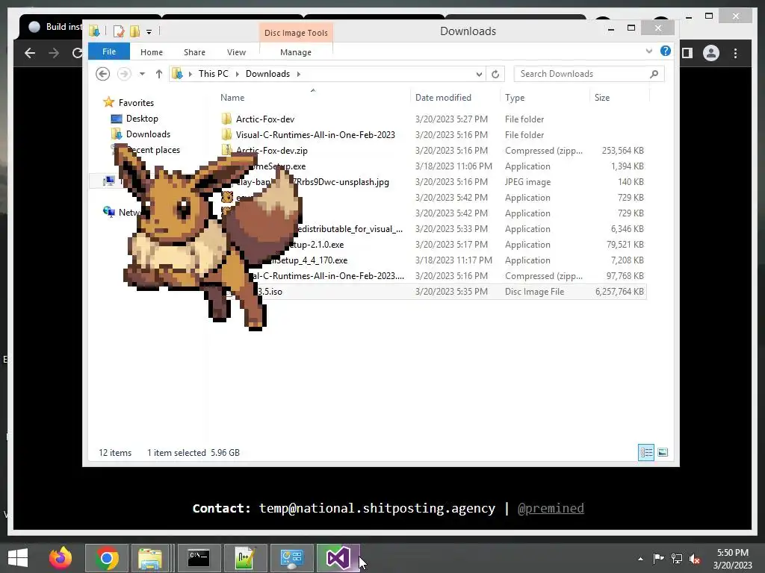Click the 6,257,764 KB size cell
Image resolution: width=765 pixels, height=573 pixels.
(x=619, y=292)
